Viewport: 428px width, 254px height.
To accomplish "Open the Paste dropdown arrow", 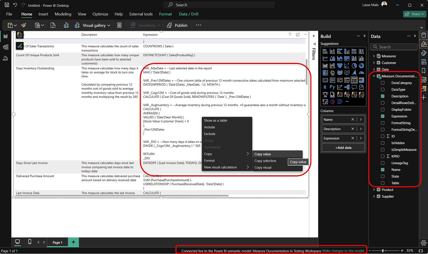I will pyautogui.click(x=16, y=26).
